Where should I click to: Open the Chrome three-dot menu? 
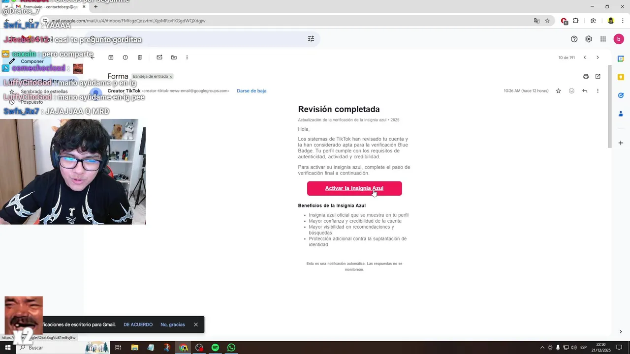[x=623, y=21]
